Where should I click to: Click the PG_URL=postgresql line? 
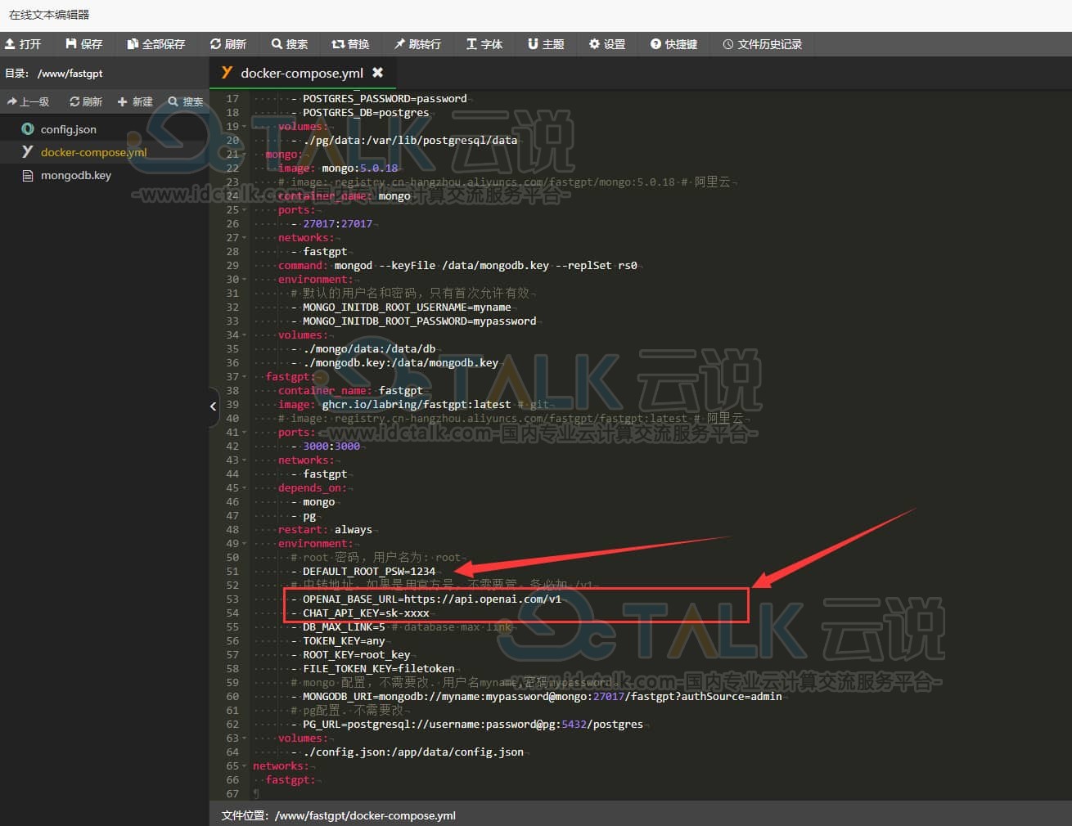[x=473, y=725]
